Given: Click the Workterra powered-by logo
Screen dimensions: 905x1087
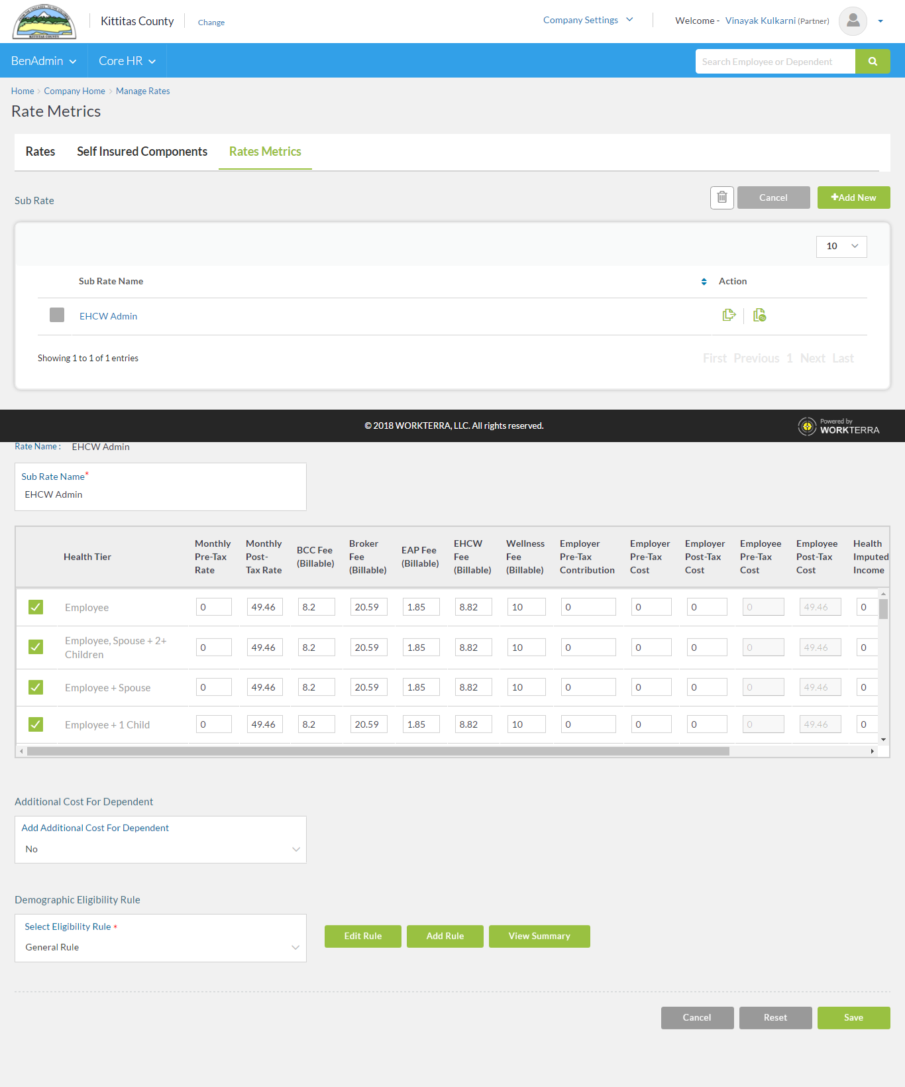Looking at the screenshot, I should [x=839, y=426].
